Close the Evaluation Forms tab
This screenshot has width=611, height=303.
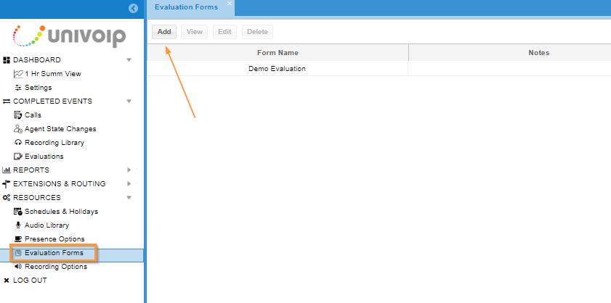coord(230,3)
